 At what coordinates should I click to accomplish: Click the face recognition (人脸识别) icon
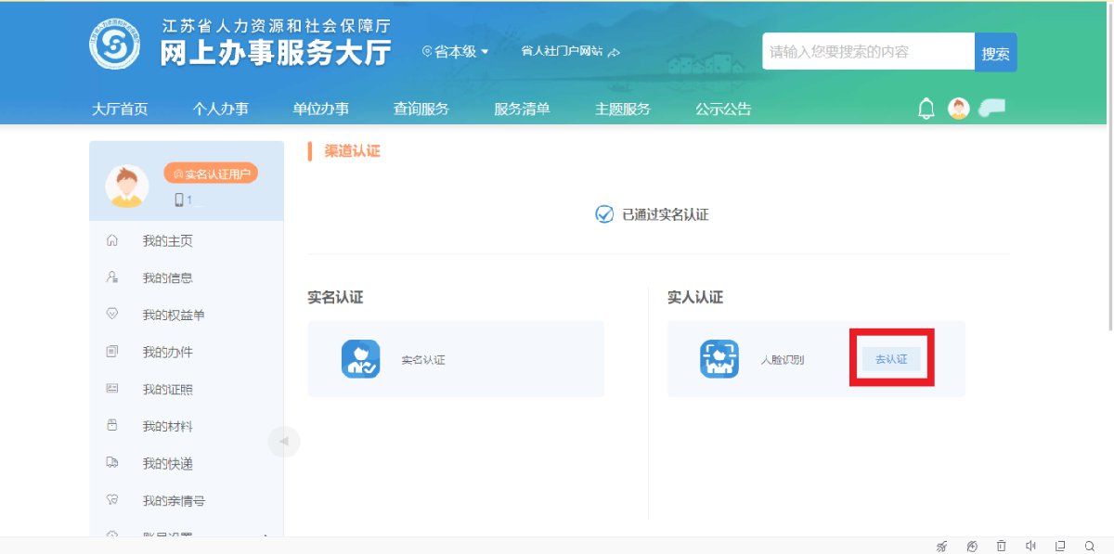pos(719,359)
